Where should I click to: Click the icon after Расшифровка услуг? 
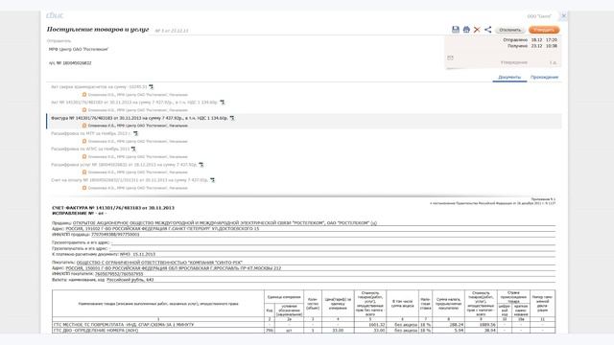coord(201,165)
